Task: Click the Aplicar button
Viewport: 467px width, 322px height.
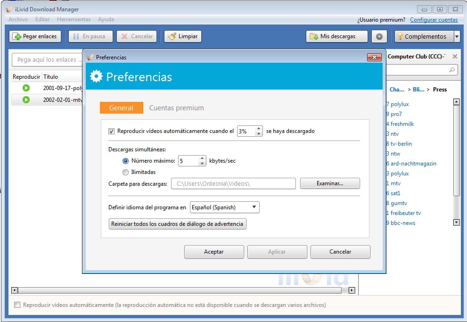Action: click(277, 252)
